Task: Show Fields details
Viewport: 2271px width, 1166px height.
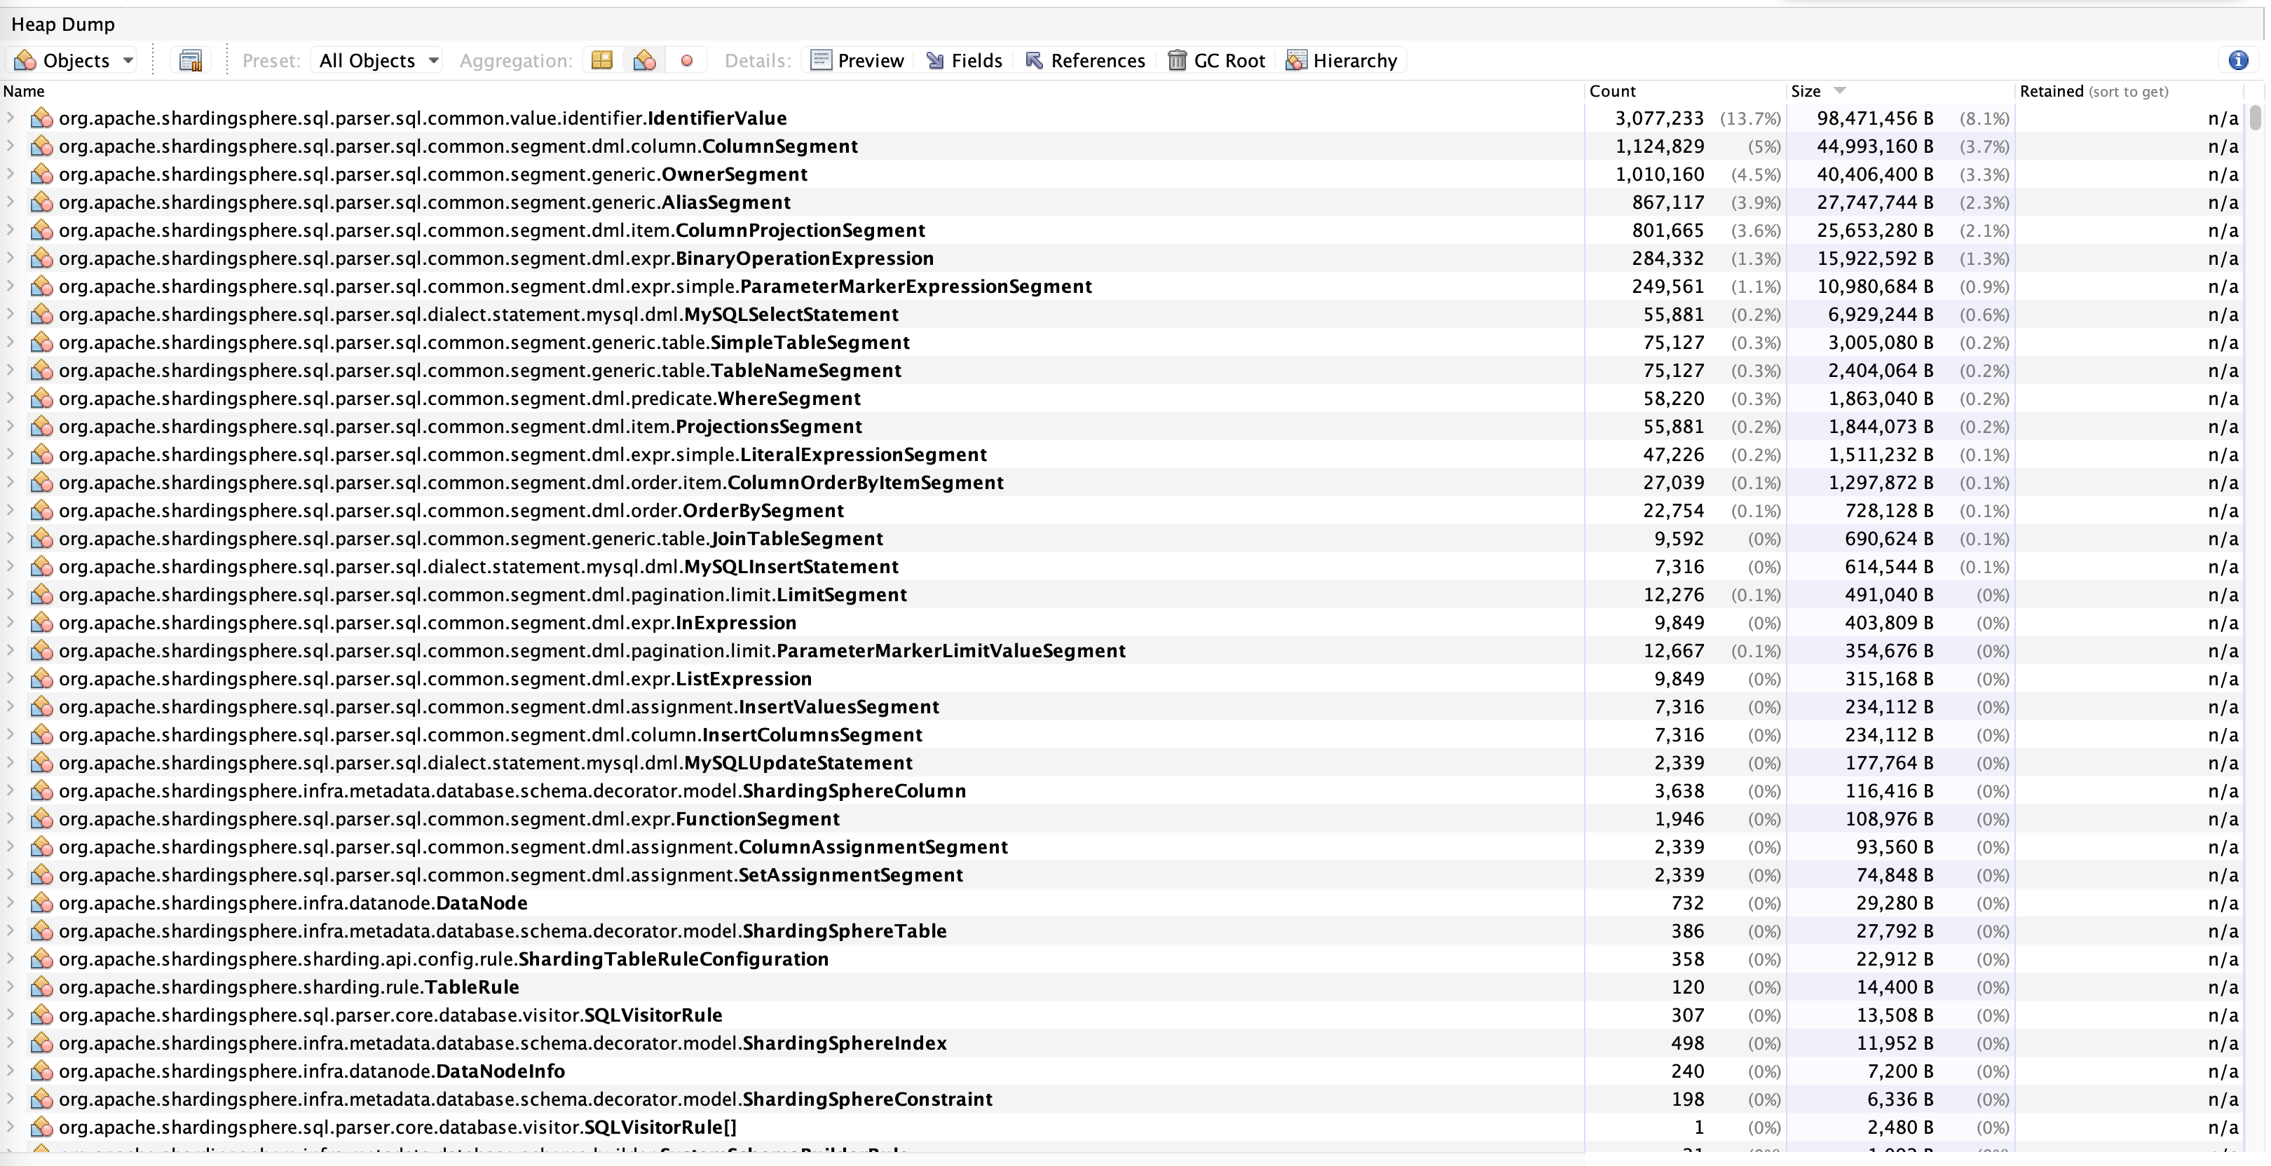Action: (x=964, y=61)
